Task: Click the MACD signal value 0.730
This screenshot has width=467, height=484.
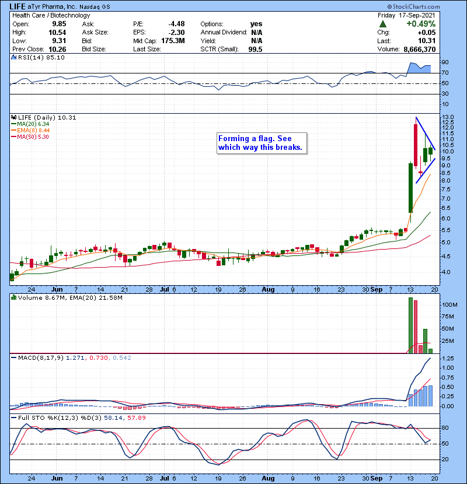Action: point(99,358)
